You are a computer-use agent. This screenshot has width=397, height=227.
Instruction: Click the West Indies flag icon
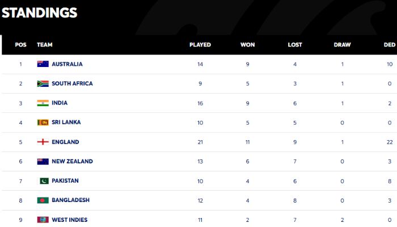[x=43, y=220]
